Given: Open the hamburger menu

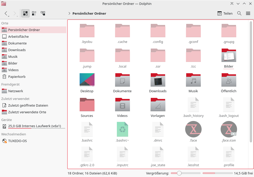Looking at the screenshot, I should point(248,13).
